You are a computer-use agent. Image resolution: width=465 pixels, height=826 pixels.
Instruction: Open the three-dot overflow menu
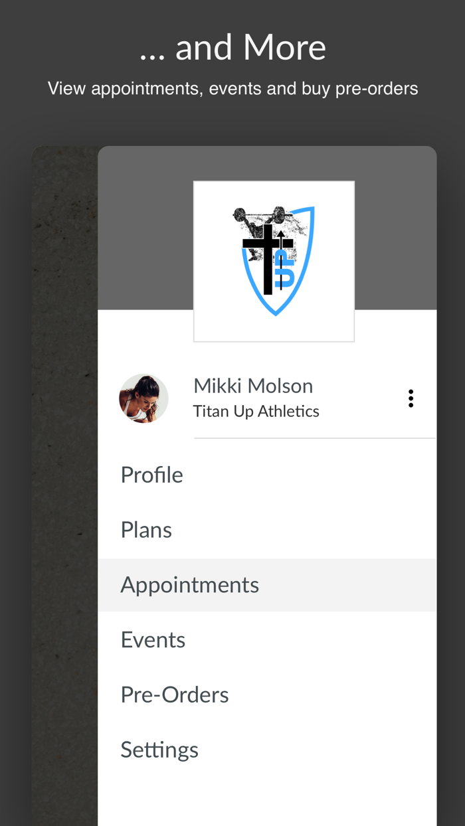point(411,398)
